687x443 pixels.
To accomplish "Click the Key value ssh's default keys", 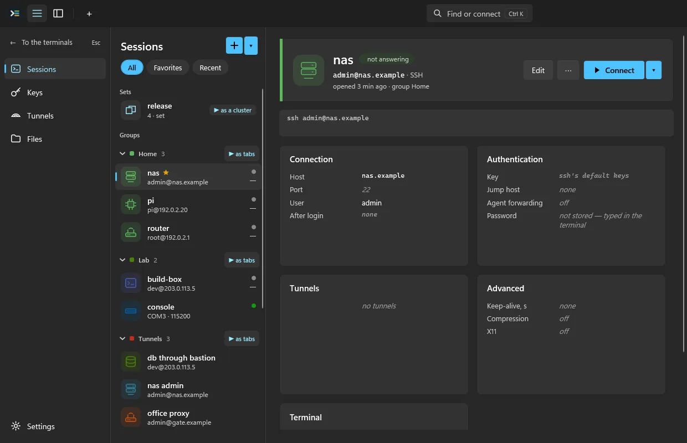I will 594,176.
